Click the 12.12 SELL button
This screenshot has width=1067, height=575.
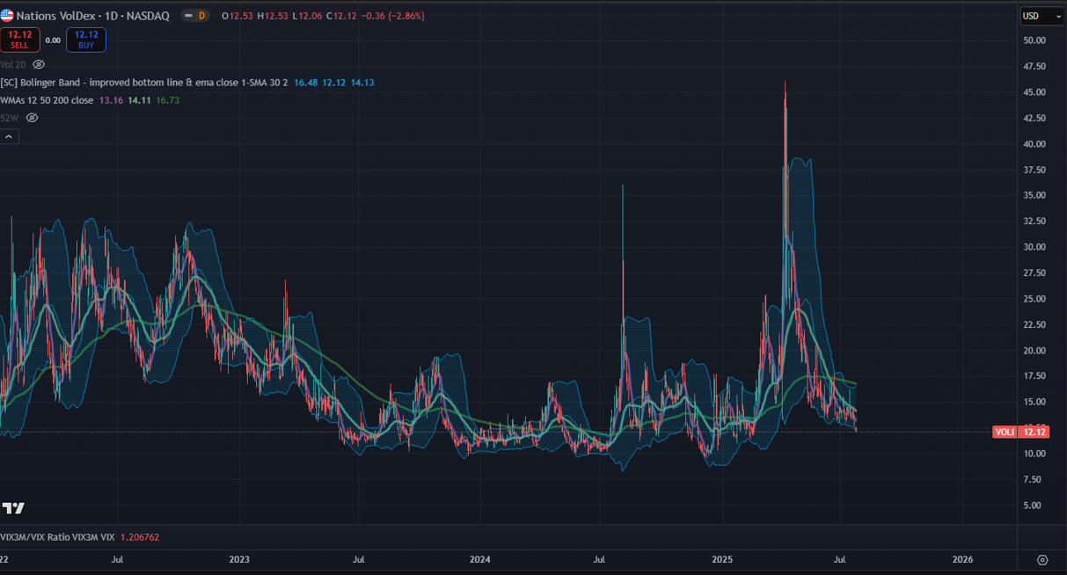[x=19, y=40]
